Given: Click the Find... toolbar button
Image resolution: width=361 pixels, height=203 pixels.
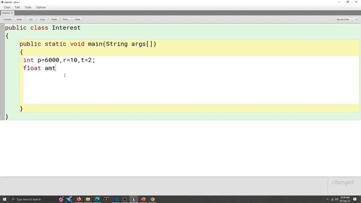Looking at the screenshot, I should [65, 20].
